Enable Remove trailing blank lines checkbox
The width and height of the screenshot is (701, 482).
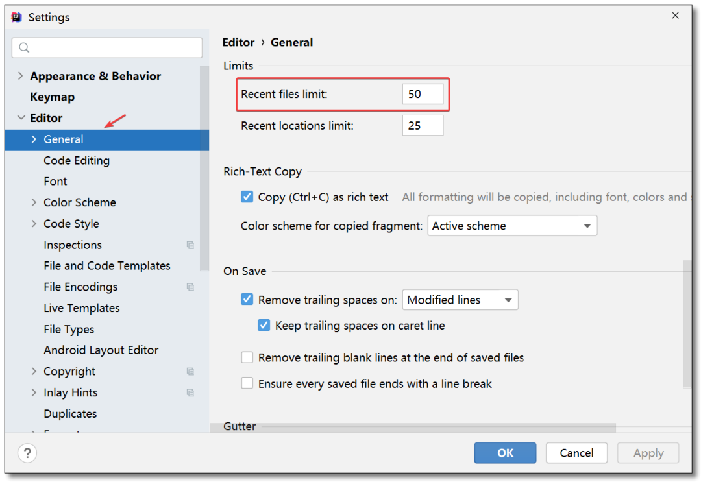(247, 357)
